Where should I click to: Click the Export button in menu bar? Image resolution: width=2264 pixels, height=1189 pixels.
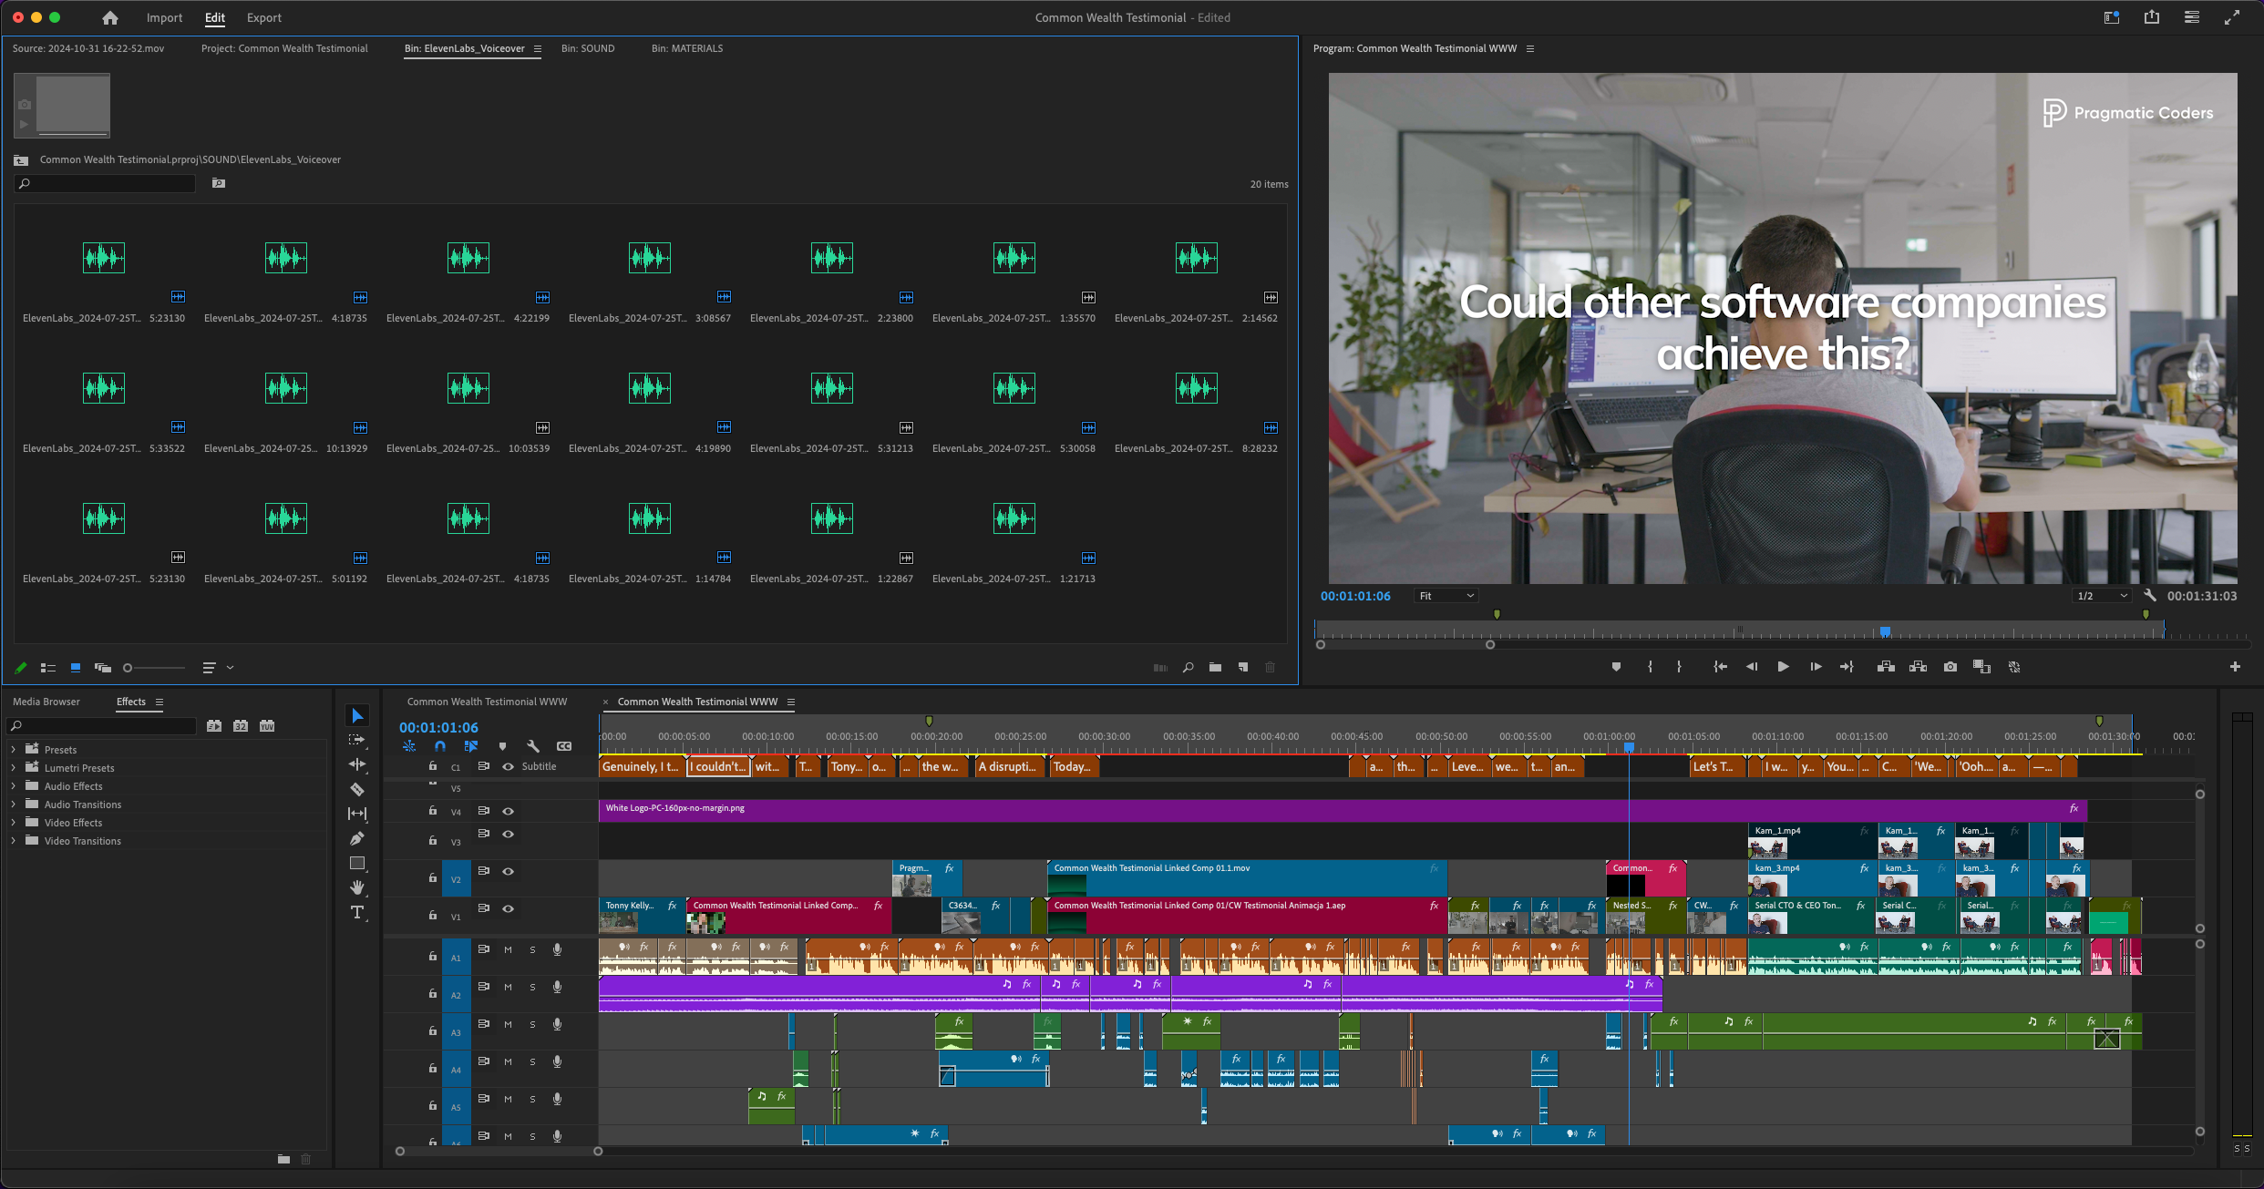click(x=263, y=16)
